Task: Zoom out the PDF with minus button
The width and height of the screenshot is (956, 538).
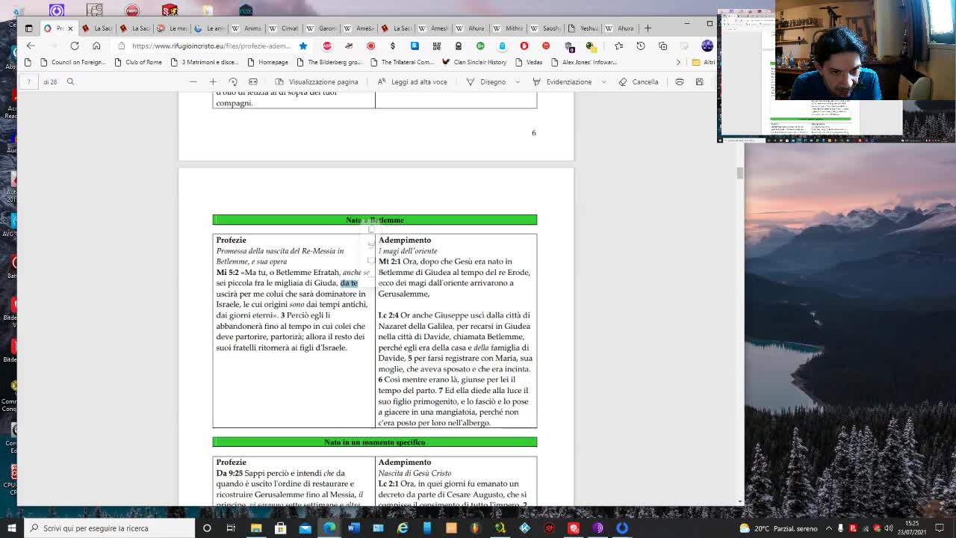Action: [x=193, y=81]
